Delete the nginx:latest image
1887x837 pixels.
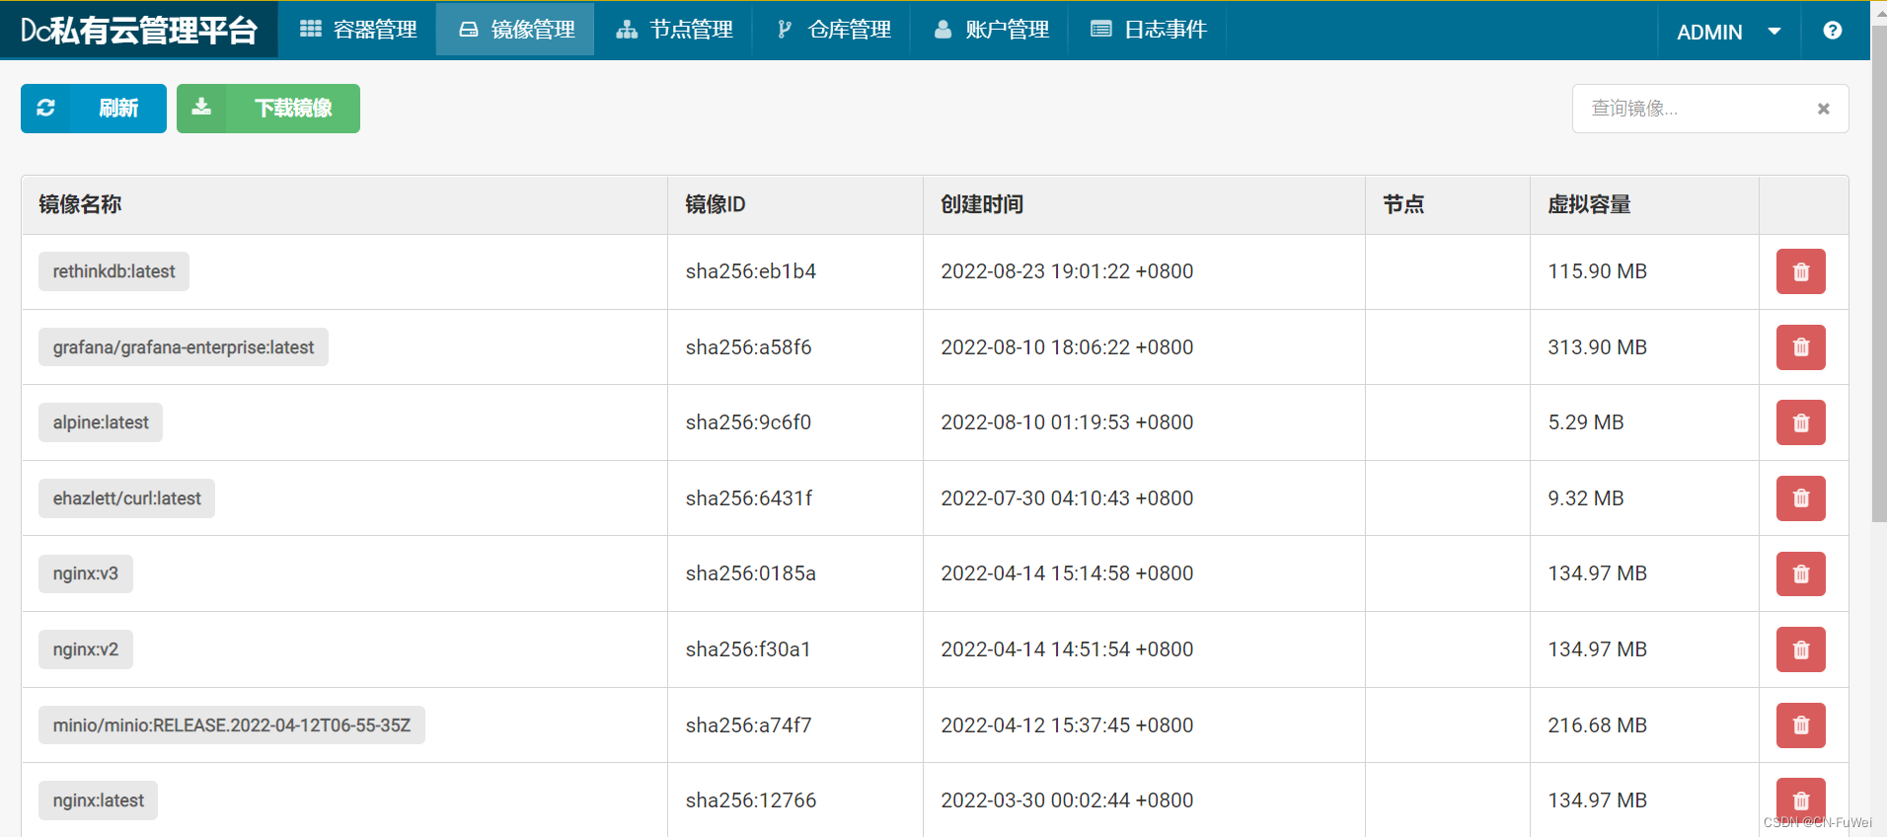click(1800, 800)
